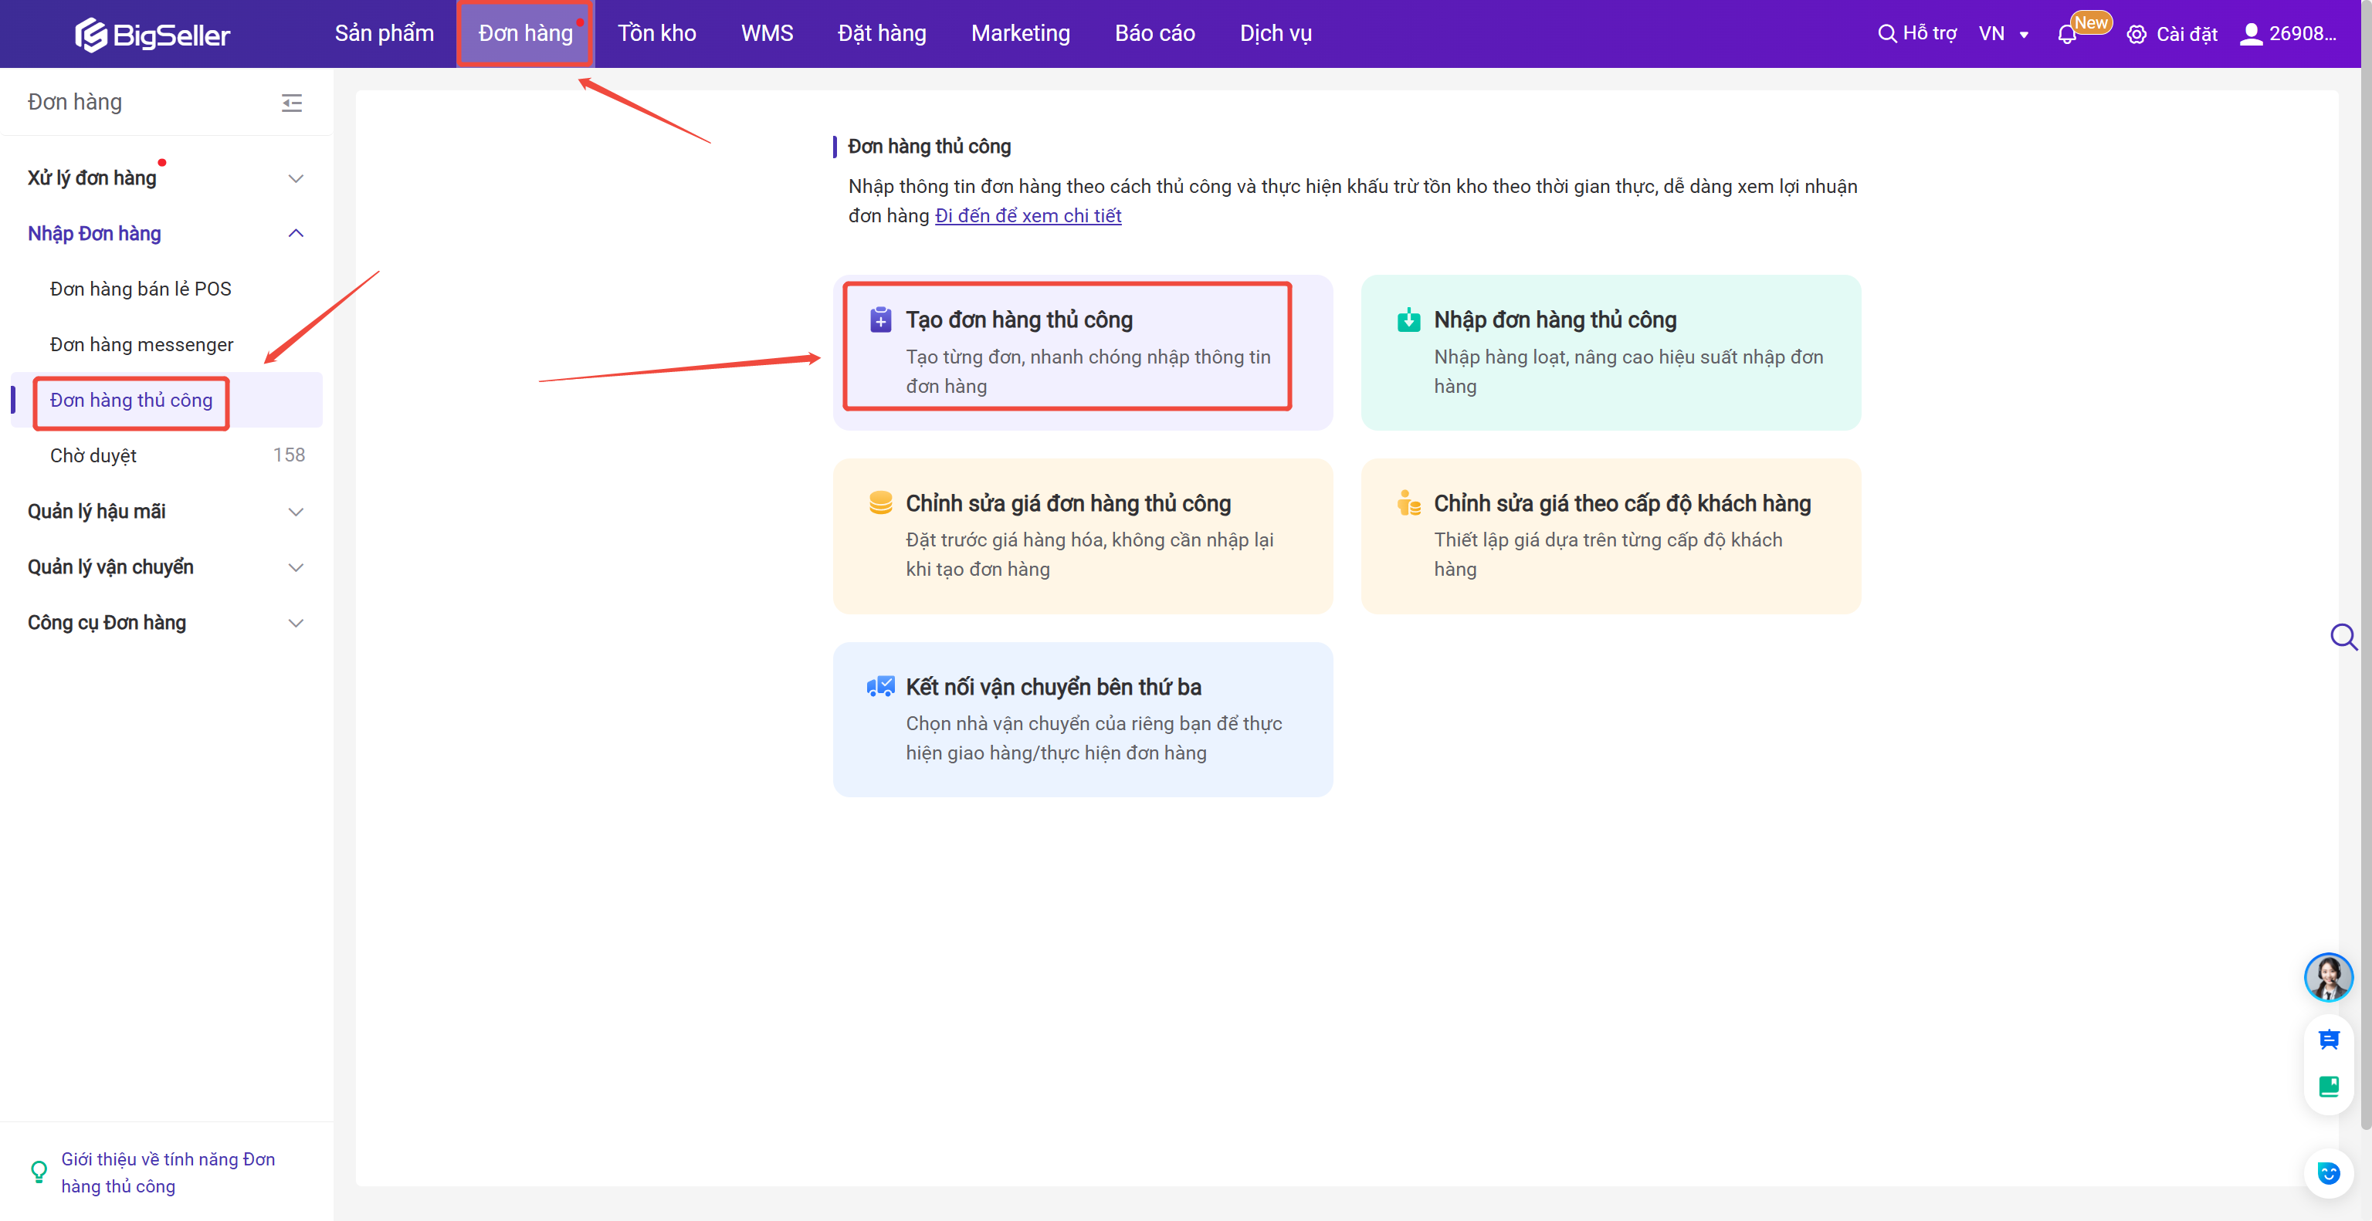
Task: Click the user account avatar icon
Action: pyautogui.click(x=2251, y=34)
